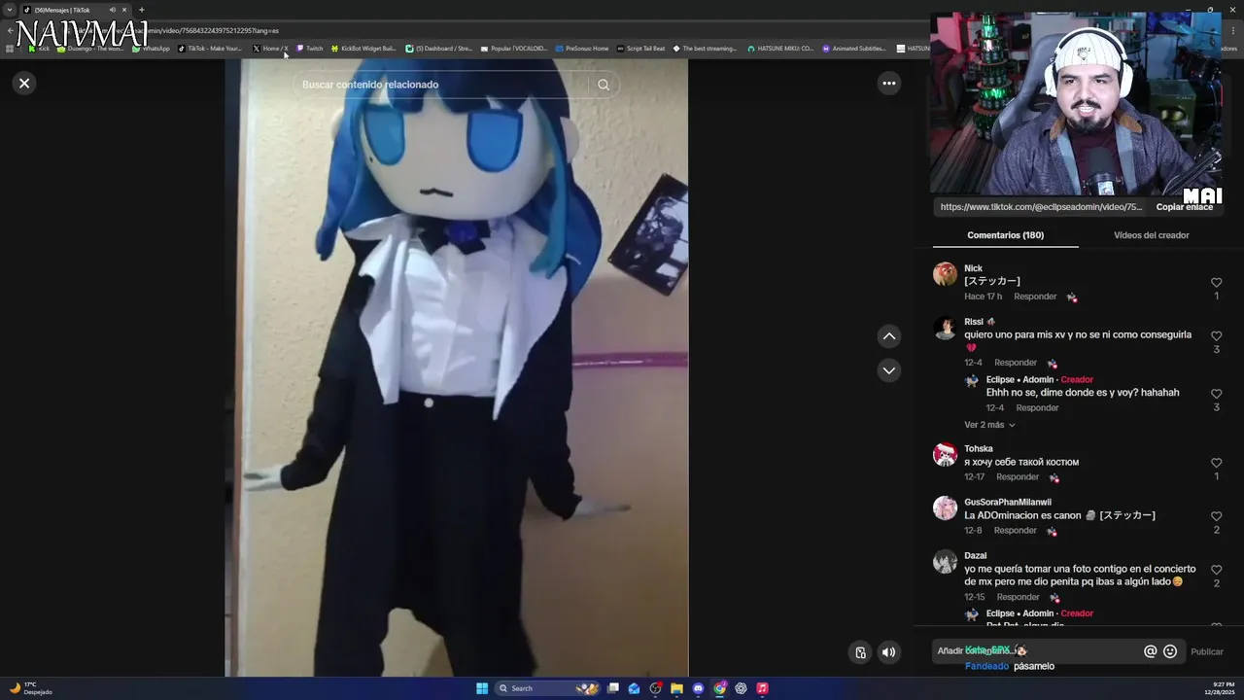Open the 'KickBot Widget Buil...' bookmark

(363, 49)
